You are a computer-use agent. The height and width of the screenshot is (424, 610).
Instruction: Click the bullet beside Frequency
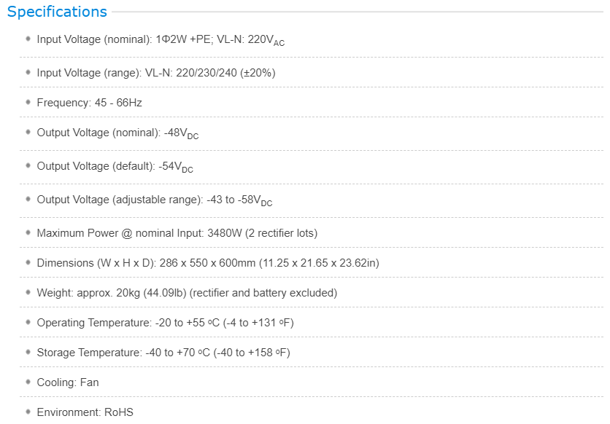pyautogui.click(x=28, y=102)
